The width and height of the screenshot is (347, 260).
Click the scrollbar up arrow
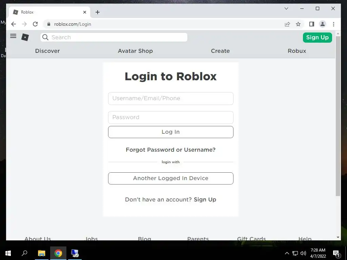pyautogui.click(x=338, y=34)
